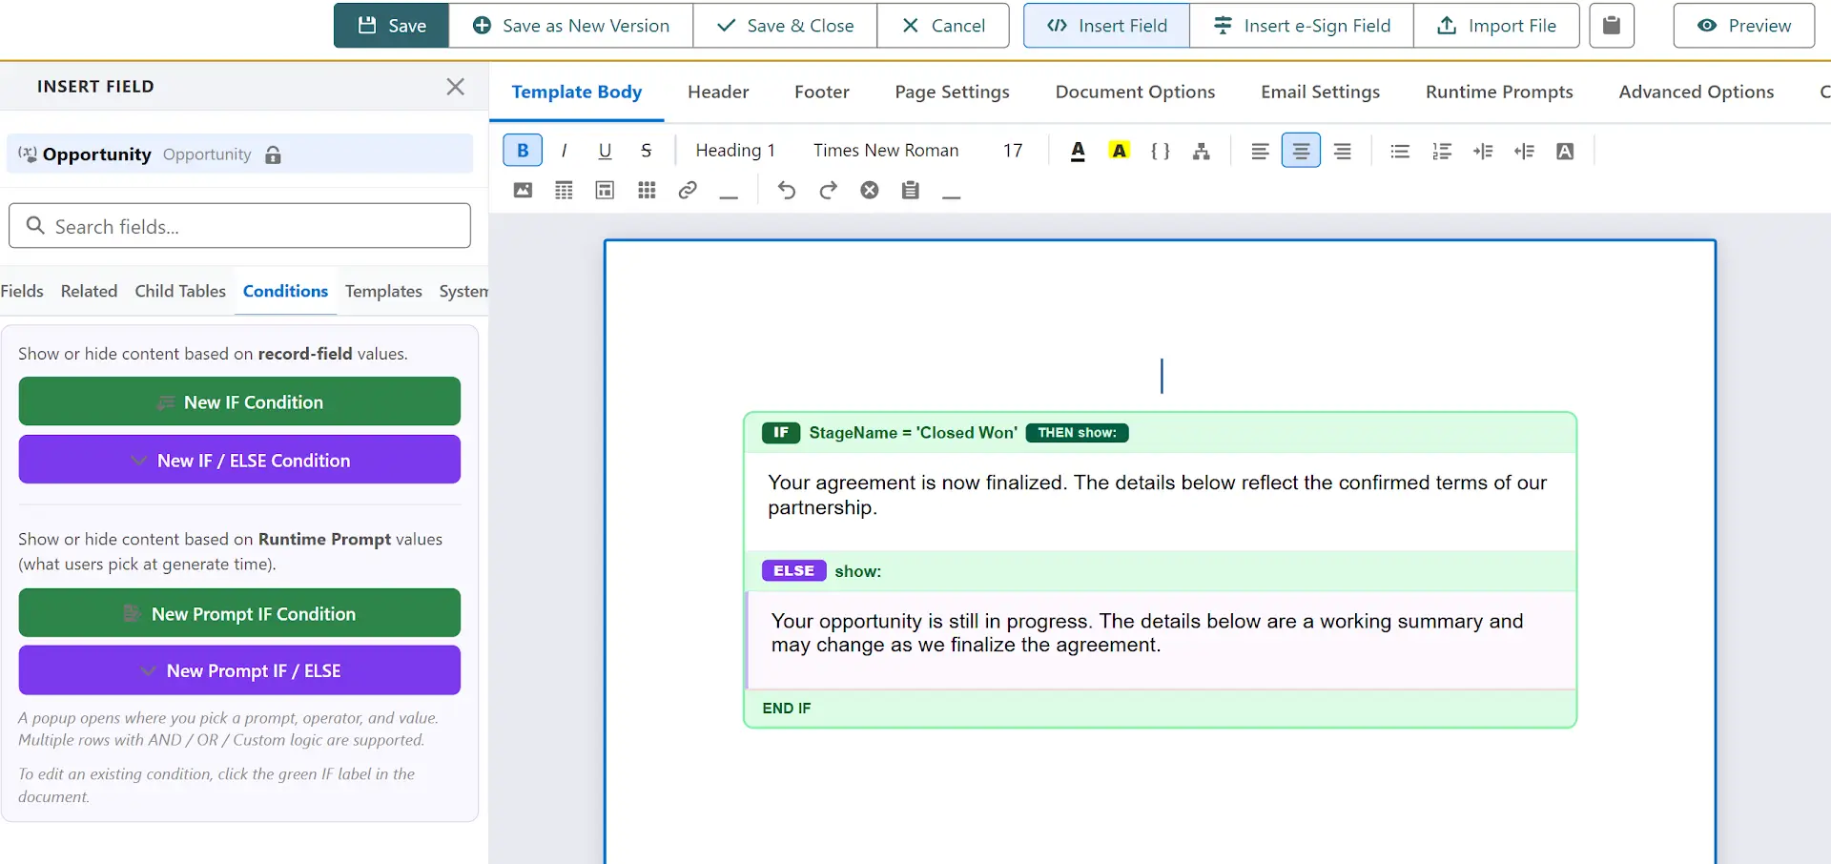Open the Templates tab in sidebar

pyautogui.click(x=383, y=291)
